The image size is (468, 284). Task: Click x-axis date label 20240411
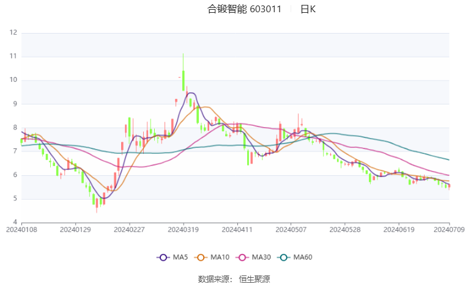point(237,230)
